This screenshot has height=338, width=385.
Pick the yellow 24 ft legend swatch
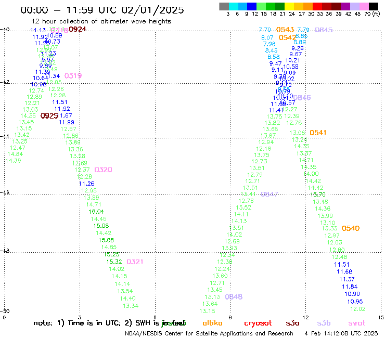(x=289, y=6)
